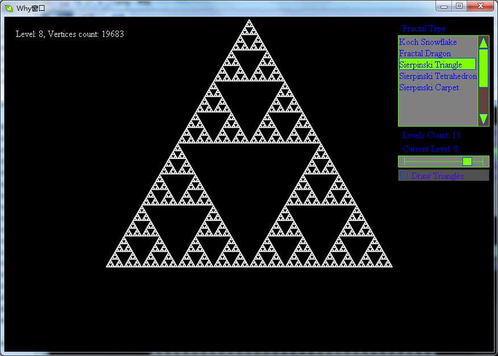The image size is (498, 356).
Task: Click the Level and Vertices count text
Action: (x=69, y=34)
